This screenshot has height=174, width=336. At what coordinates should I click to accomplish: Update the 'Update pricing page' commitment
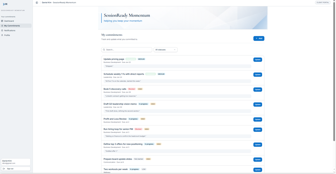click(x=257, y=59)
